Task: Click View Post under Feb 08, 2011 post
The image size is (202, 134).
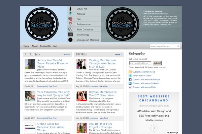Action: (53, 86)
